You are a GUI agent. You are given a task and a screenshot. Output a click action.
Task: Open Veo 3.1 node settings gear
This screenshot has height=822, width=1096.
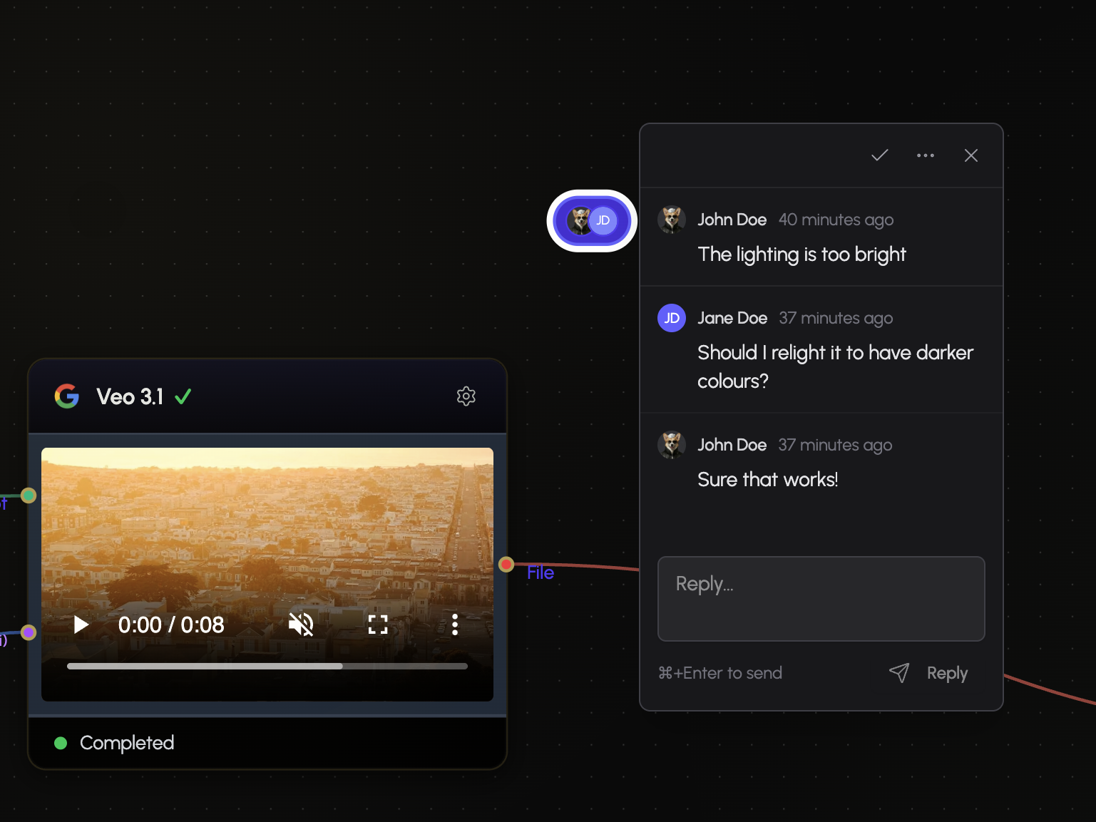(x=466, y=396)
